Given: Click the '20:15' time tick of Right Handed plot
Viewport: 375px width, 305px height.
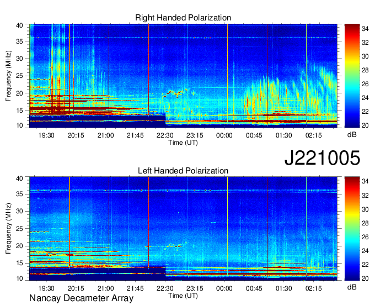Looking at the screenshot, I should (x=76, y=135).
